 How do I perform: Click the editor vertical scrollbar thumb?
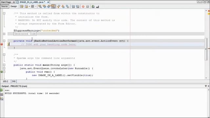(x=206, y=49)
